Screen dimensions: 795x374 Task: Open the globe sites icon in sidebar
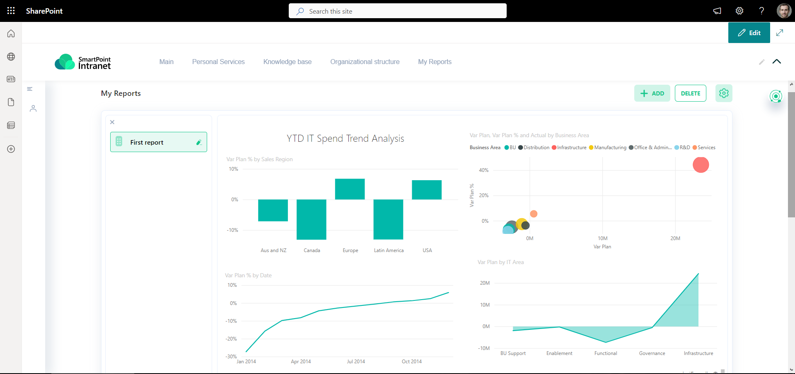(11, 57)
